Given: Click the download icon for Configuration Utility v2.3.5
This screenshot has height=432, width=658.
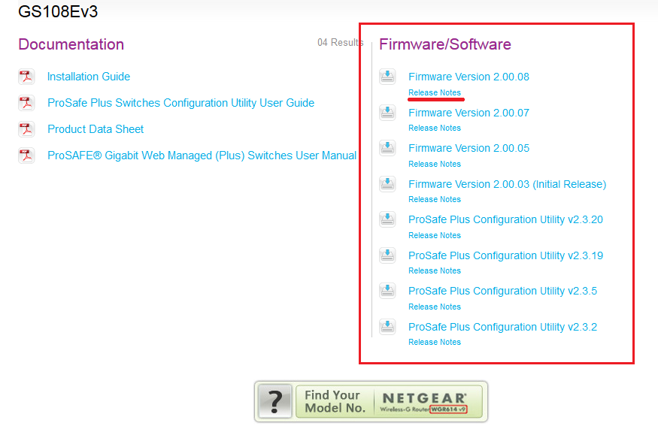Looking at the screenshot, I should [x=387, y=291].
